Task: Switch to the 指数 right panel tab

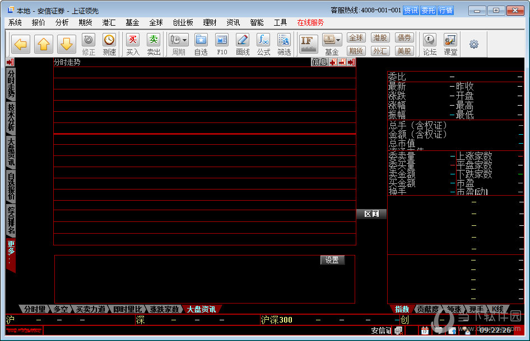Action: coord(402,309)
